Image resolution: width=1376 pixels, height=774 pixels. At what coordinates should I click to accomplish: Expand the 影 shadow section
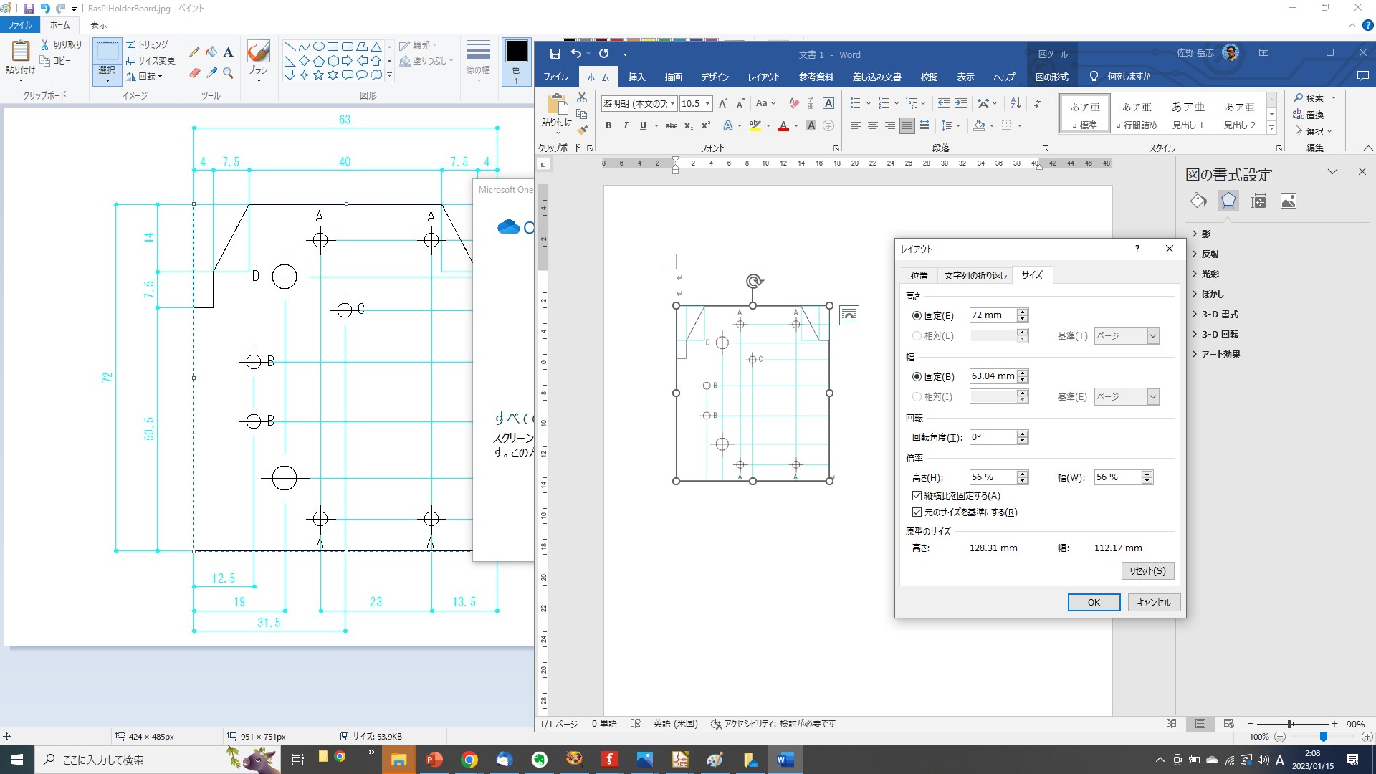pos(1205,234)
